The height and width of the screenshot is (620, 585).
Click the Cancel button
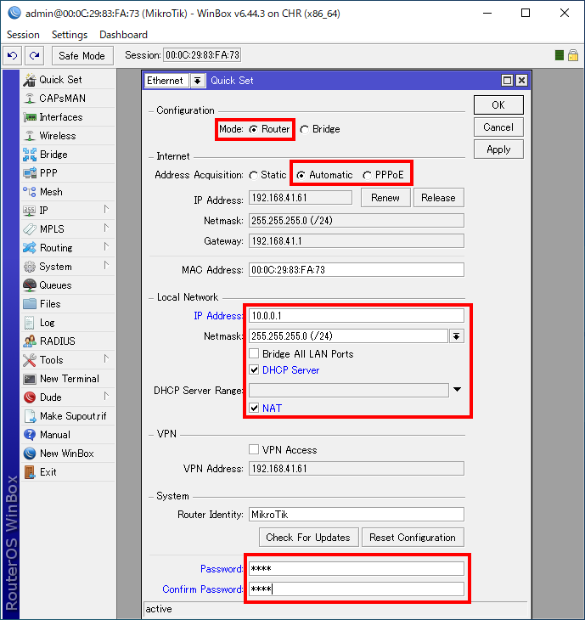[x=498, y=127]
